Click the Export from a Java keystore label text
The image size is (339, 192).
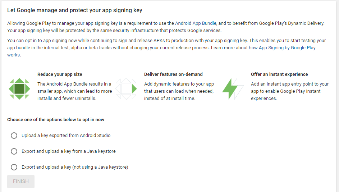(x=69, y=151)
